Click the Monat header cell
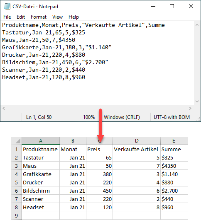 [73, 149]
